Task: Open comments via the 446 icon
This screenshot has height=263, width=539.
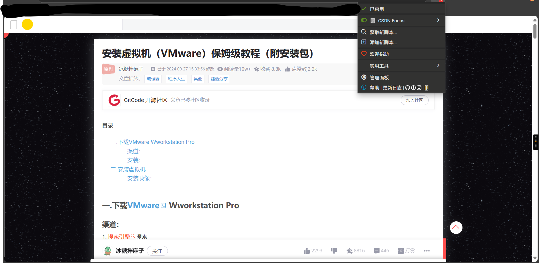Action: coord(376,251)
